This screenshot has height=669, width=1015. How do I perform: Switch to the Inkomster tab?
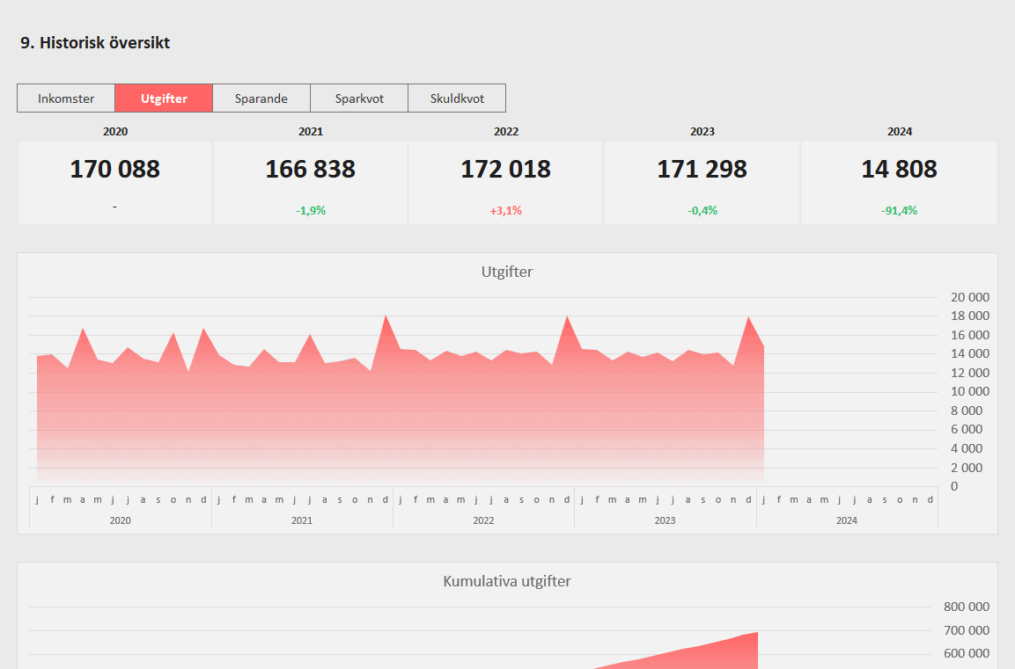point(66,98)
